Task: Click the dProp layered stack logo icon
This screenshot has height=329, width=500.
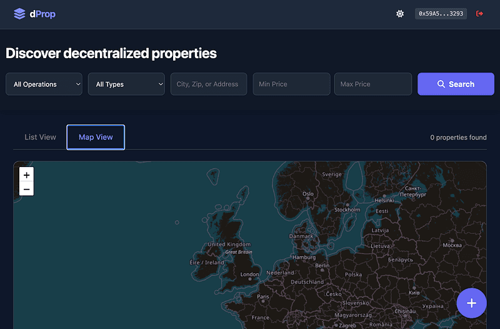Action: click(19, 14)
